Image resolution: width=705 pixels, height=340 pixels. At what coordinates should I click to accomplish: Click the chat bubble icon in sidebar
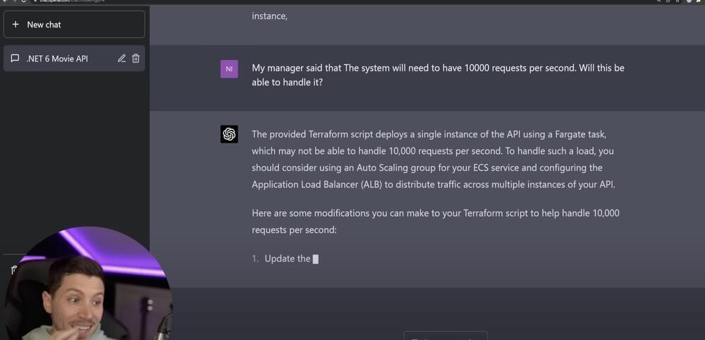15,59
